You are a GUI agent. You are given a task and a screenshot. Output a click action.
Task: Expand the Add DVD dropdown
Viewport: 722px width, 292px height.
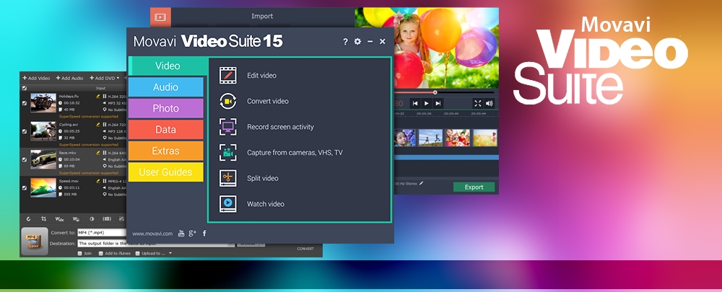point(118,78)
